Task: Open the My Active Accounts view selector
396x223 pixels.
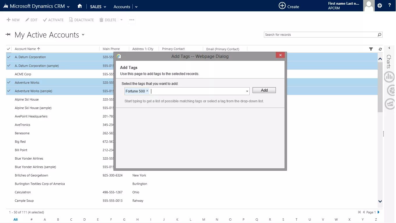Action: (83, 35)
